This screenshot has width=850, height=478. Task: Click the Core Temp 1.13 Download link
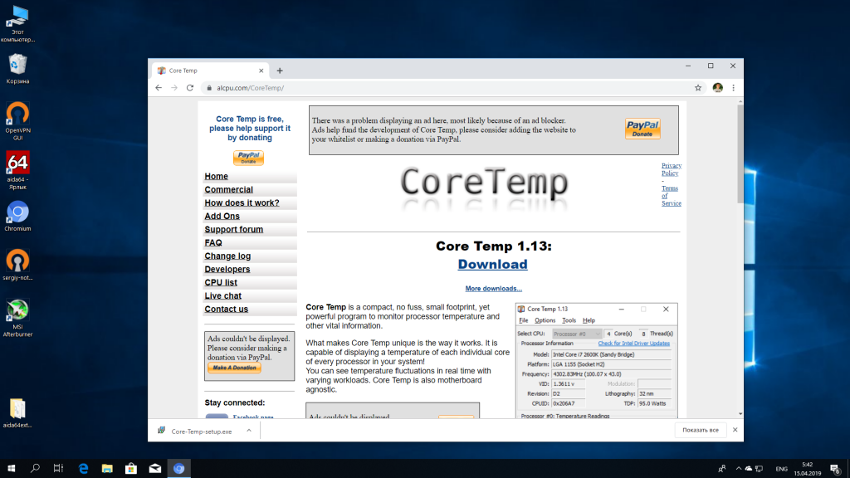[x=492, y=264]
